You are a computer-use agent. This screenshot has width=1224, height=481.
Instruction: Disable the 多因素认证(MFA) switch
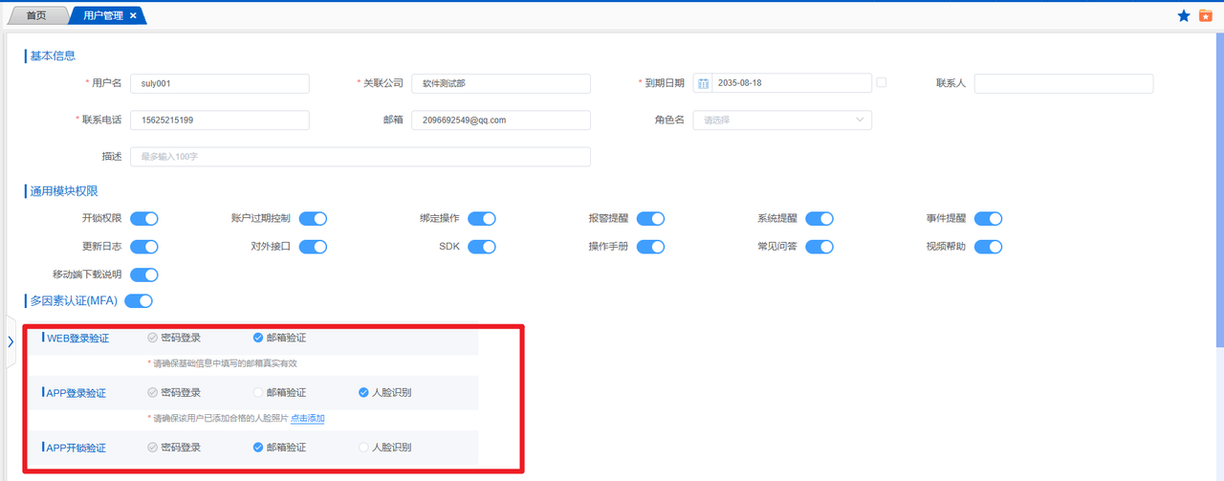click(x=139, y=301)
